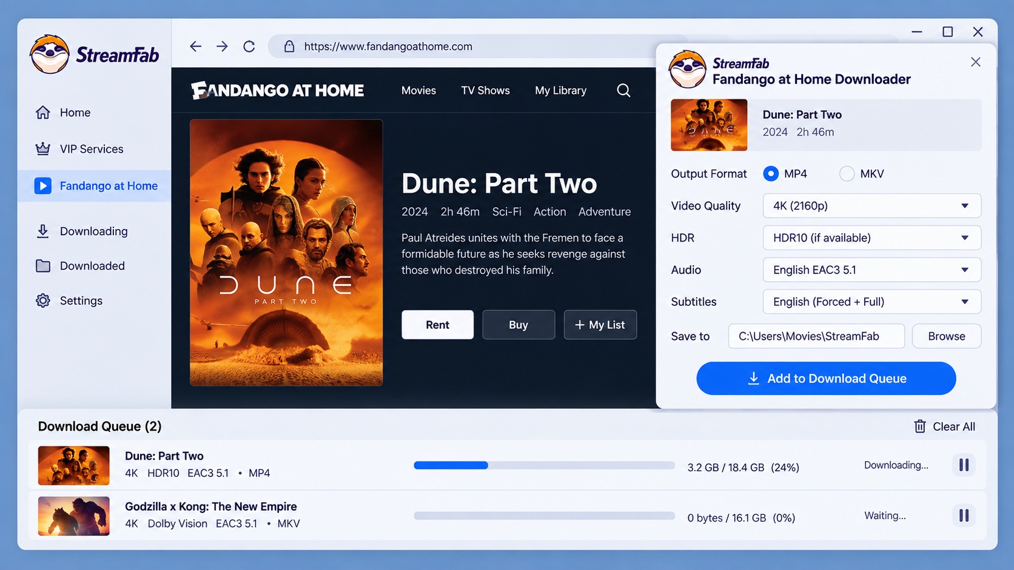Click the Dune thumbnail in downloader panel
Image resolution: width=1014 pixels, height=570 pixels.
pos(709,125)
